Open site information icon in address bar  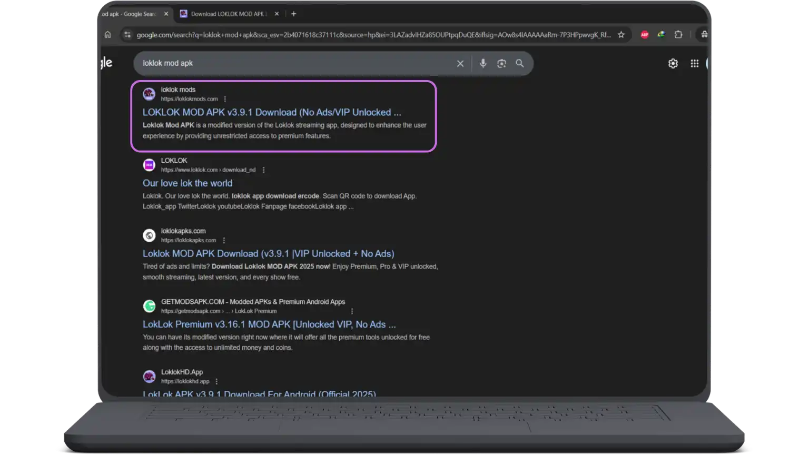pos(127,35)
